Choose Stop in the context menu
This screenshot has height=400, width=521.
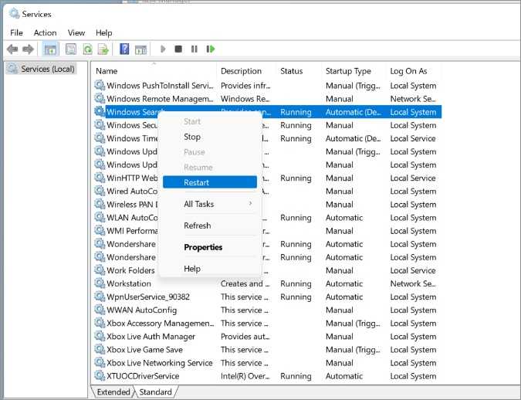pyautogui.click(x=210, y=137)
